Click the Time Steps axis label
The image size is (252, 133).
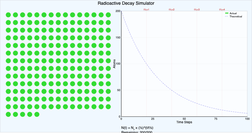184,122
